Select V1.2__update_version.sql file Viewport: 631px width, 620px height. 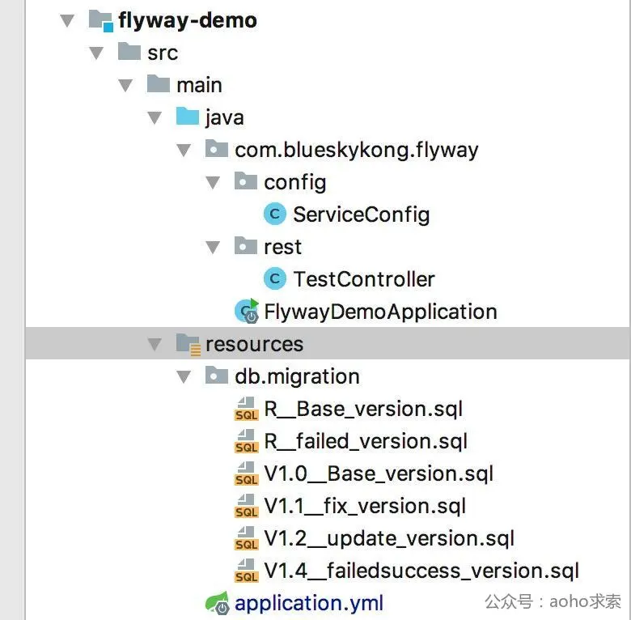point(389,538)
